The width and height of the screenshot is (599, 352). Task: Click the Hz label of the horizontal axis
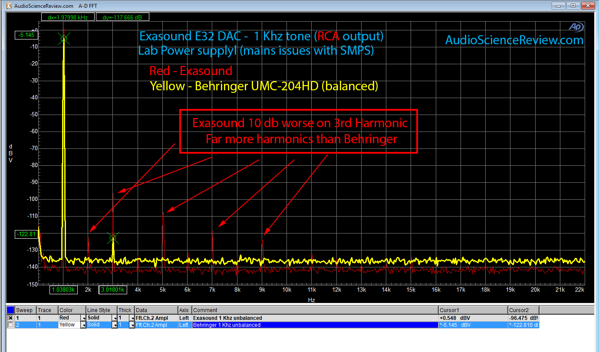[312, 300]
